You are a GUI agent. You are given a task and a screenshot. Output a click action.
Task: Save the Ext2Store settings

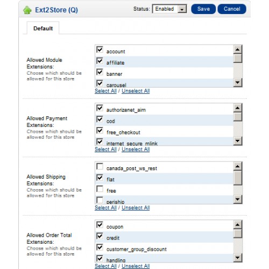[203, 9]
